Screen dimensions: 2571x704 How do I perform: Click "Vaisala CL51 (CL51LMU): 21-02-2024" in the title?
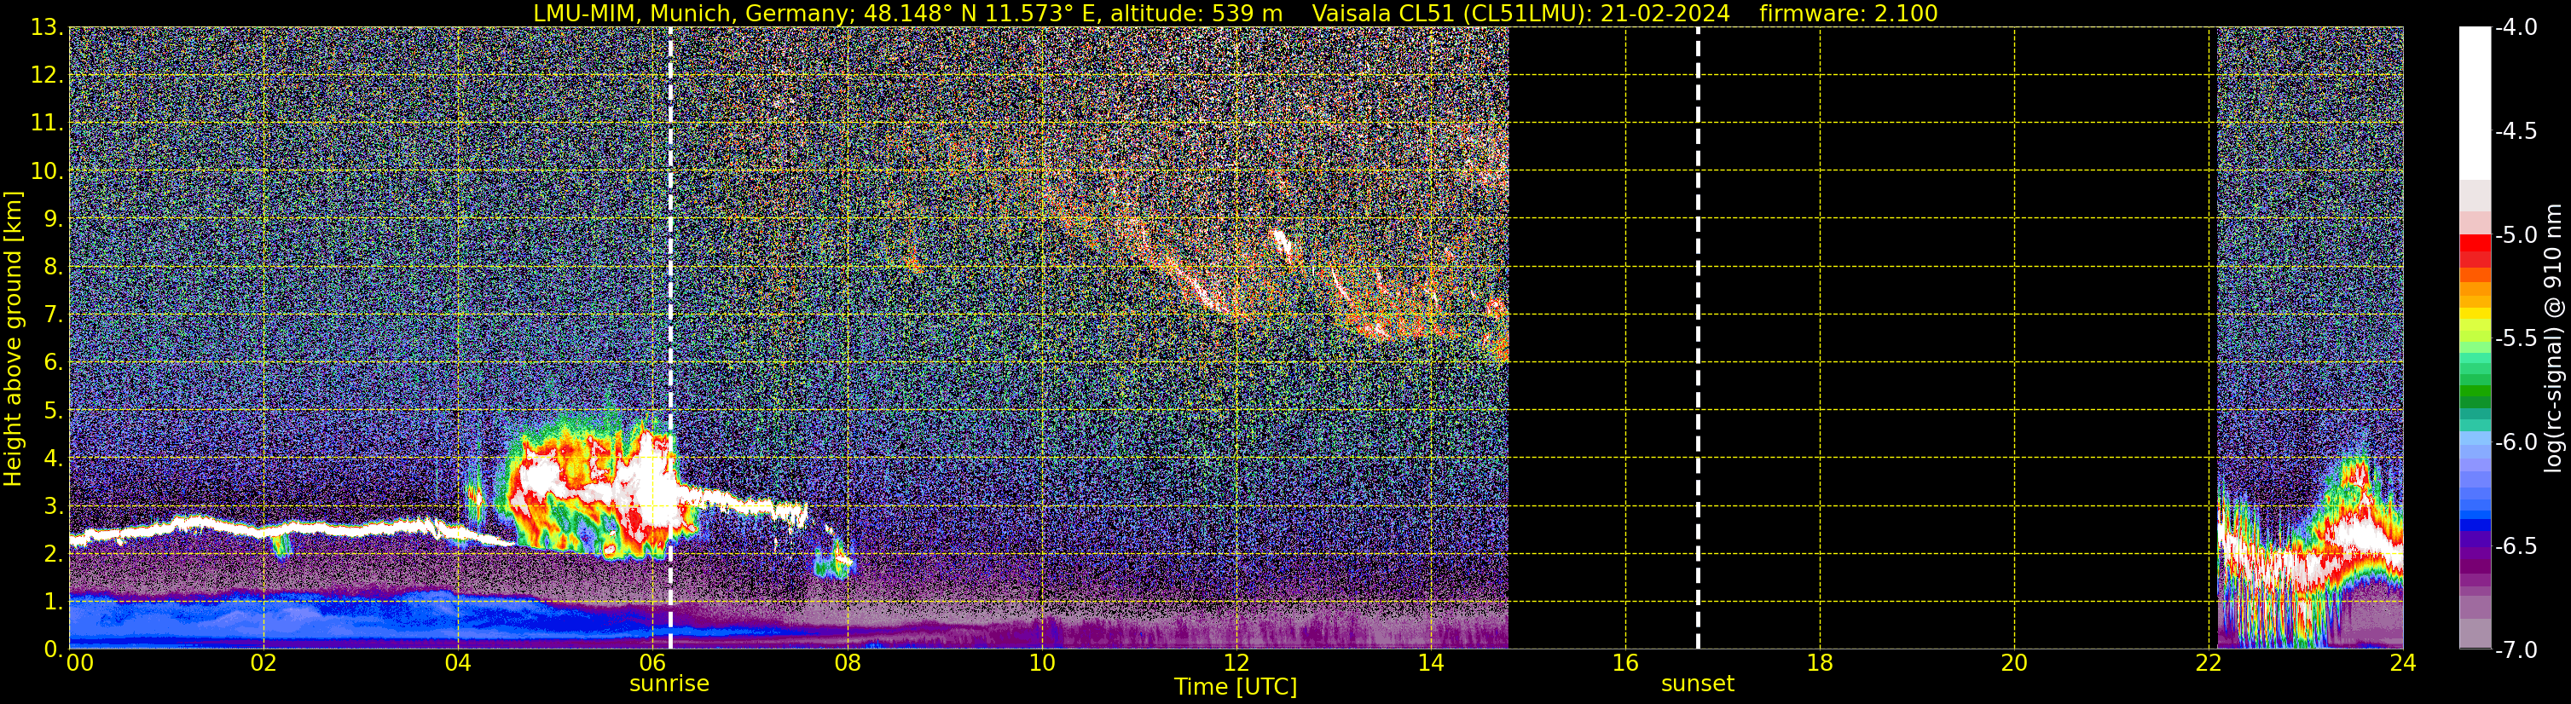coord(1520,14)
